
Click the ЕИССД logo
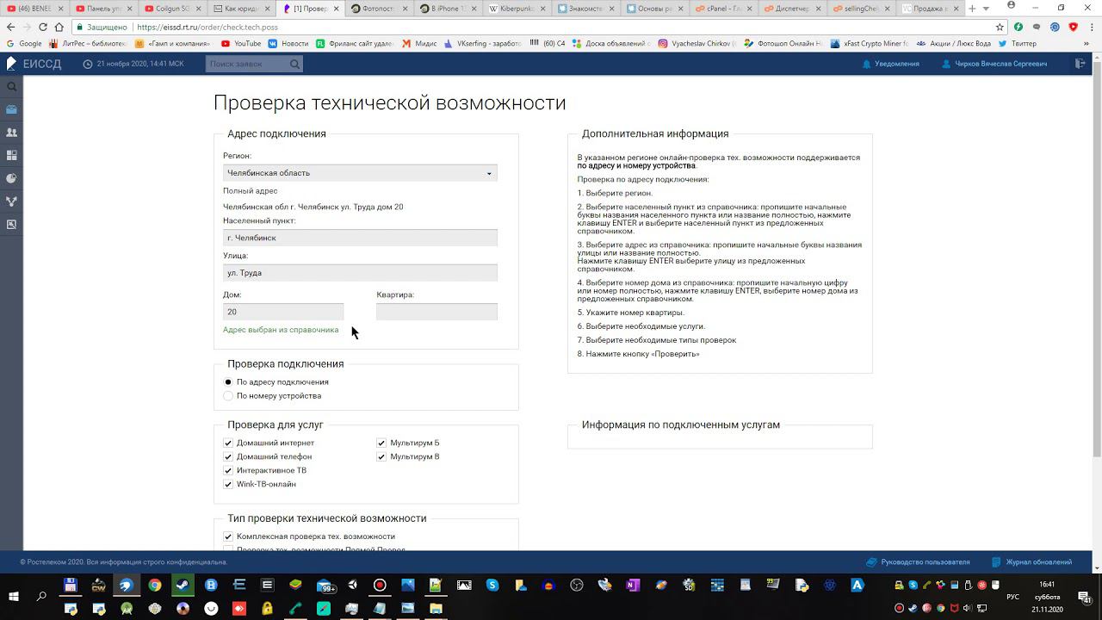(32, 64)
